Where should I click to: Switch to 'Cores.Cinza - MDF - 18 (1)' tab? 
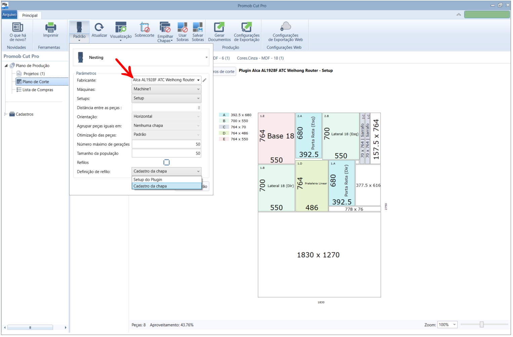pos(260,58)
